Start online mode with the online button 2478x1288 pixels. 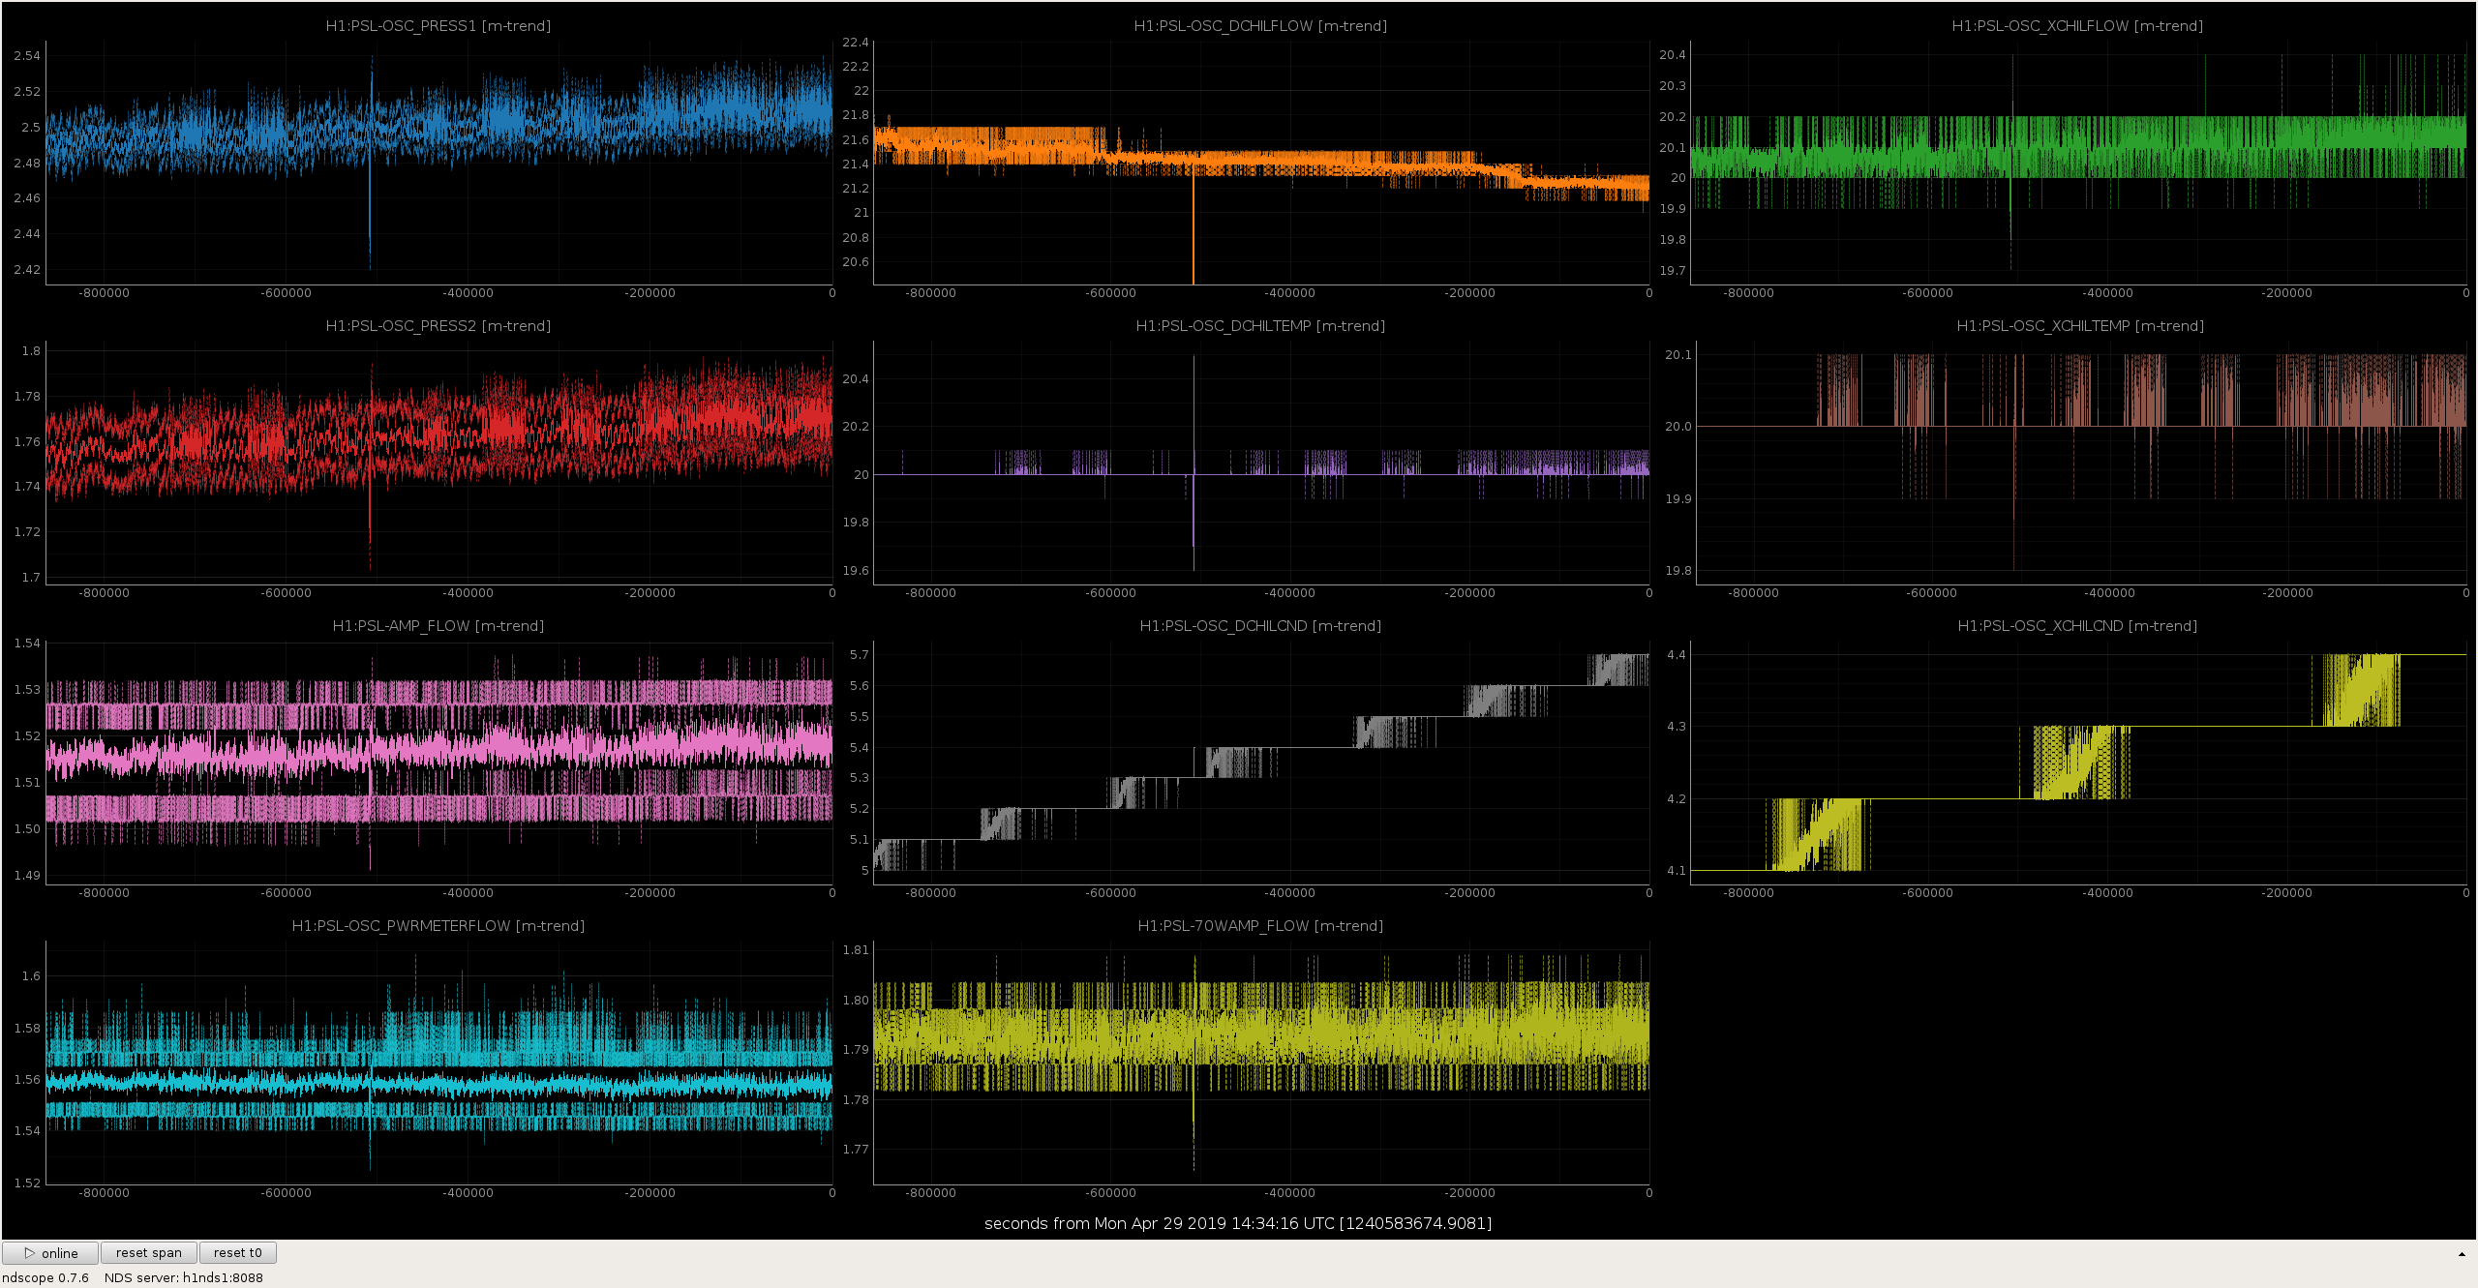point(50,1252)
